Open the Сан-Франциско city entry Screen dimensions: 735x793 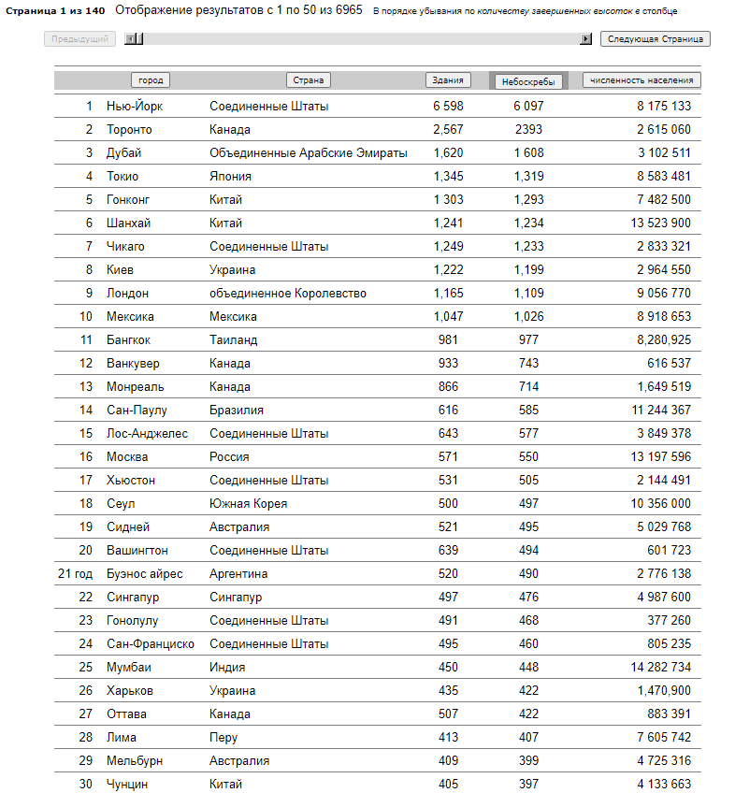(151, 643)
